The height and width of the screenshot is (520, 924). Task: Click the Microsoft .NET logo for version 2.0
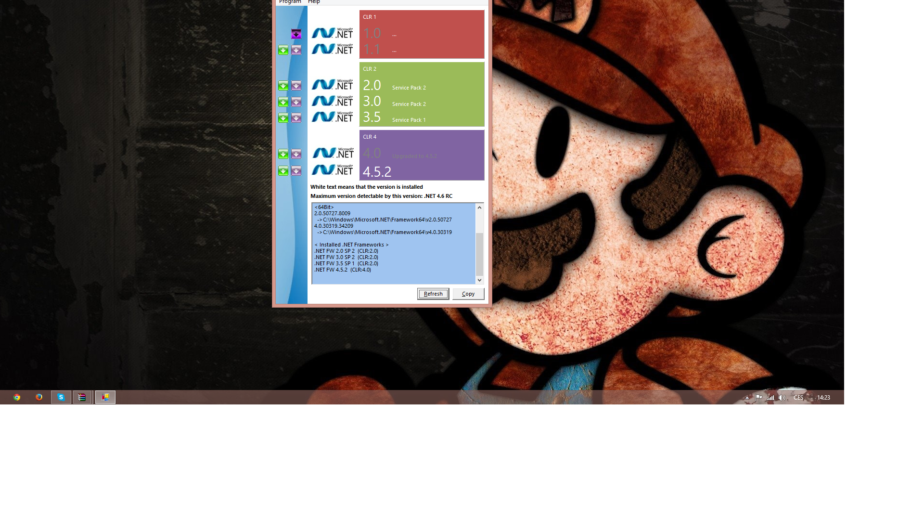[x=332, y=85]
